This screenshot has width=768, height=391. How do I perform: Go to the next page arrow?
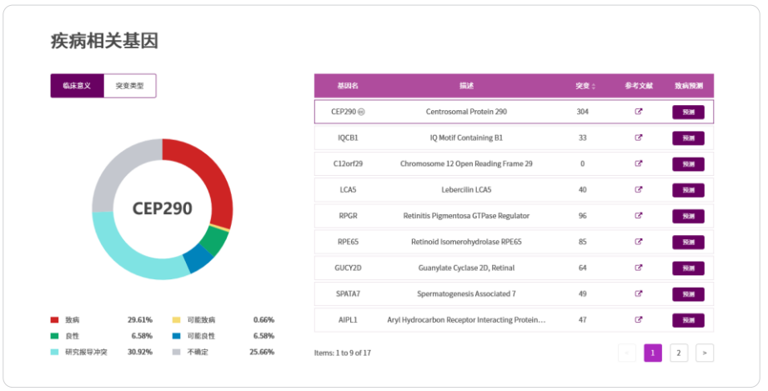coord(705,353)
